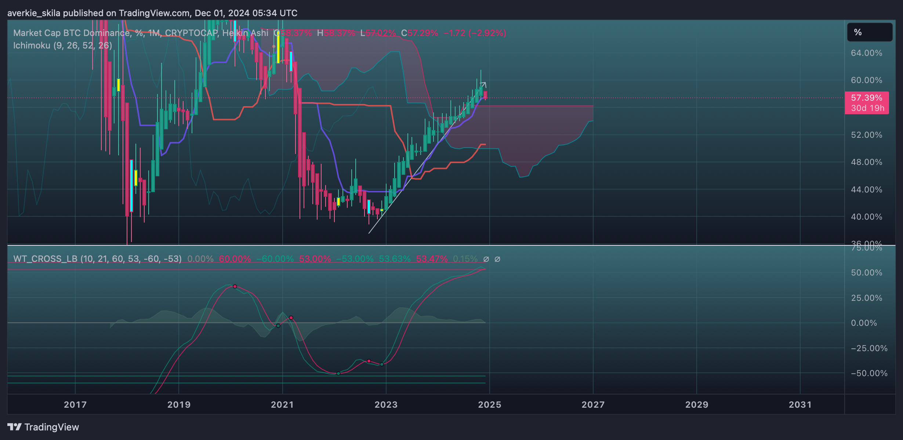
Task: Click the 2023 time axis label
Action: point(386,405)
